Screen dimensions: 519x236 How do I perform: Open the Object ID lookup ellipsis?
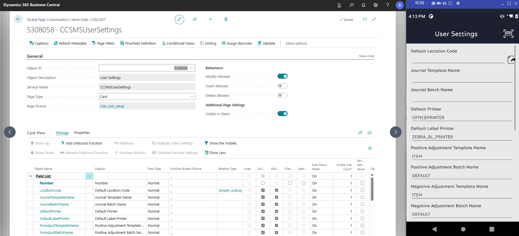coord(192,68)
